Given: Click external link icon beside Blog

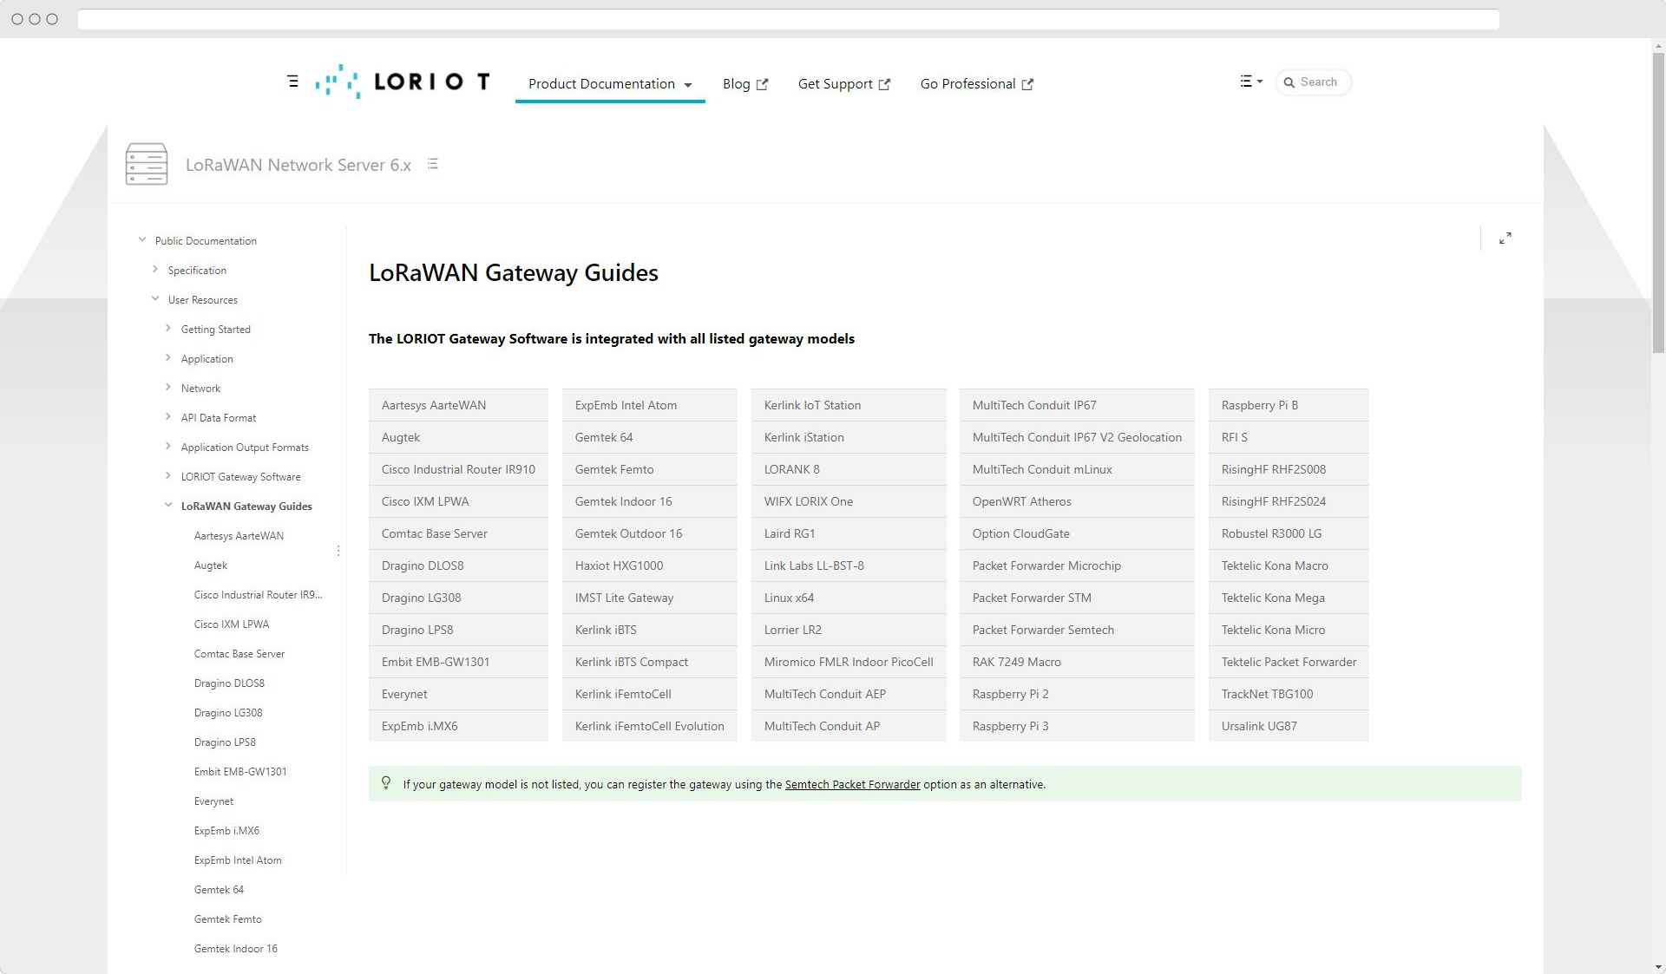Looking at the screenshot, I should pos(762,84).
